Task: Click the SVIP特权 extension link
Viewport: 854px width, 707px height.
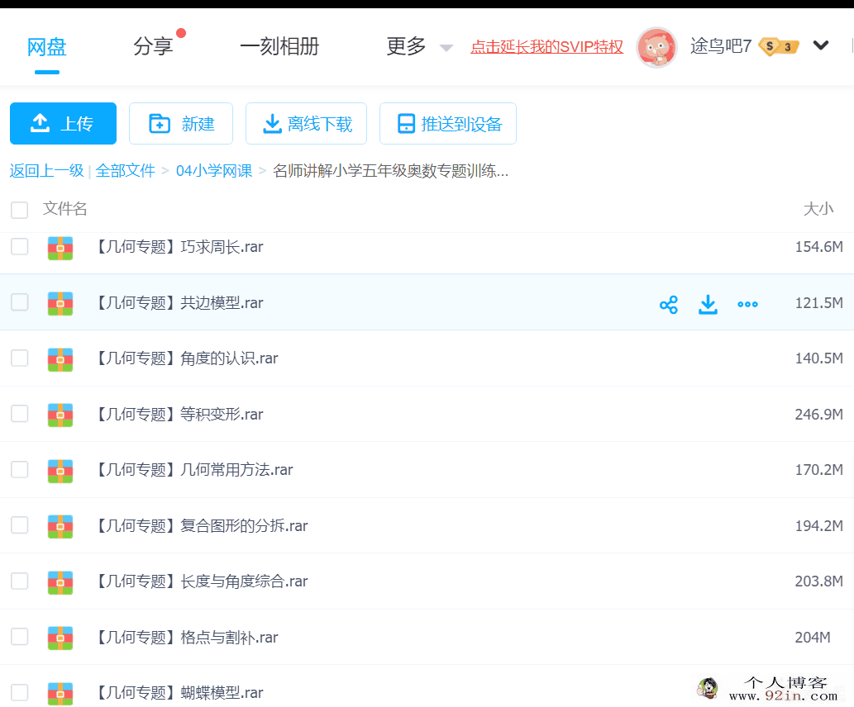Action: tap(546, 47)
